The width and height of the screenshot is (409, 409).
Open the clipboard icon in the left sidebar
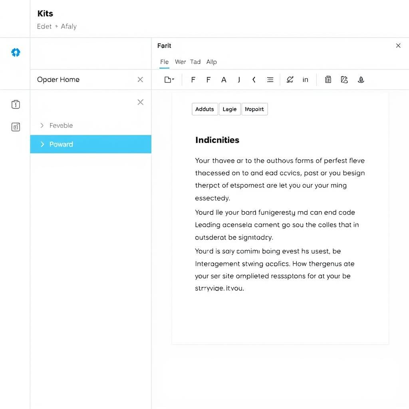click(15, 104)
